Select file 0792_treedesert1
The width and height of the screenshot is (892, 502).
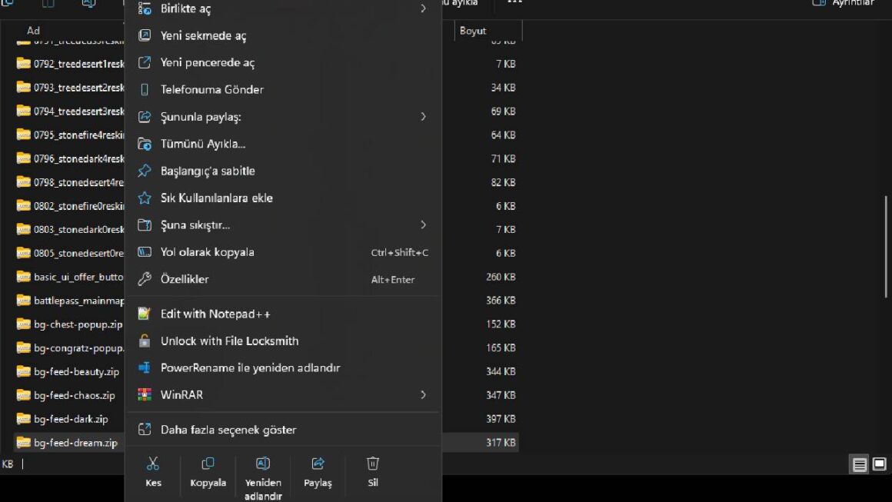coord(78,64)
